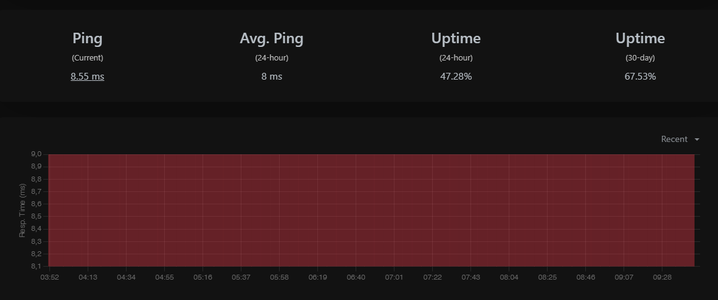Click the 09:28 time axis label
Screen dimensions: 718x300
(x=662, y=277)
